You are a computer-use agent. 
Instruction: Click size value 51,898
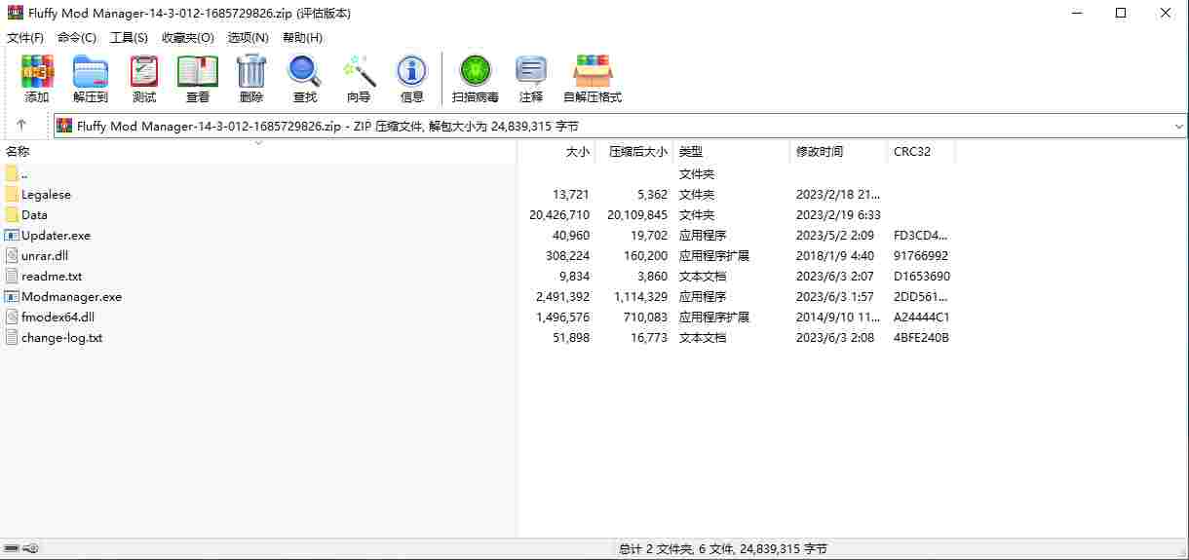click(570, 338)
